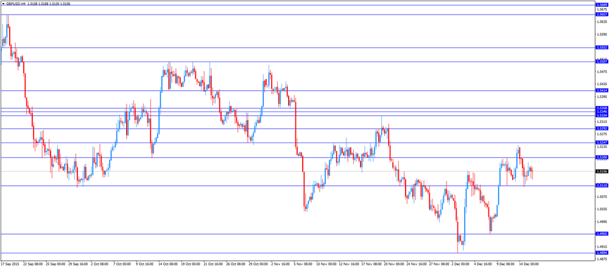Select the 1.5657 price level label

[602, 15]
